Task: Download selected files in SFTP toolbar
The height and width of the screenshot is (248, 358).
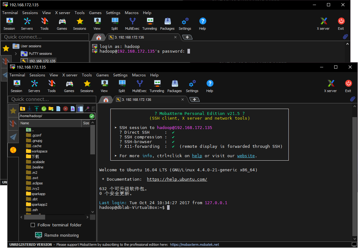Action: tap(29, 109)
